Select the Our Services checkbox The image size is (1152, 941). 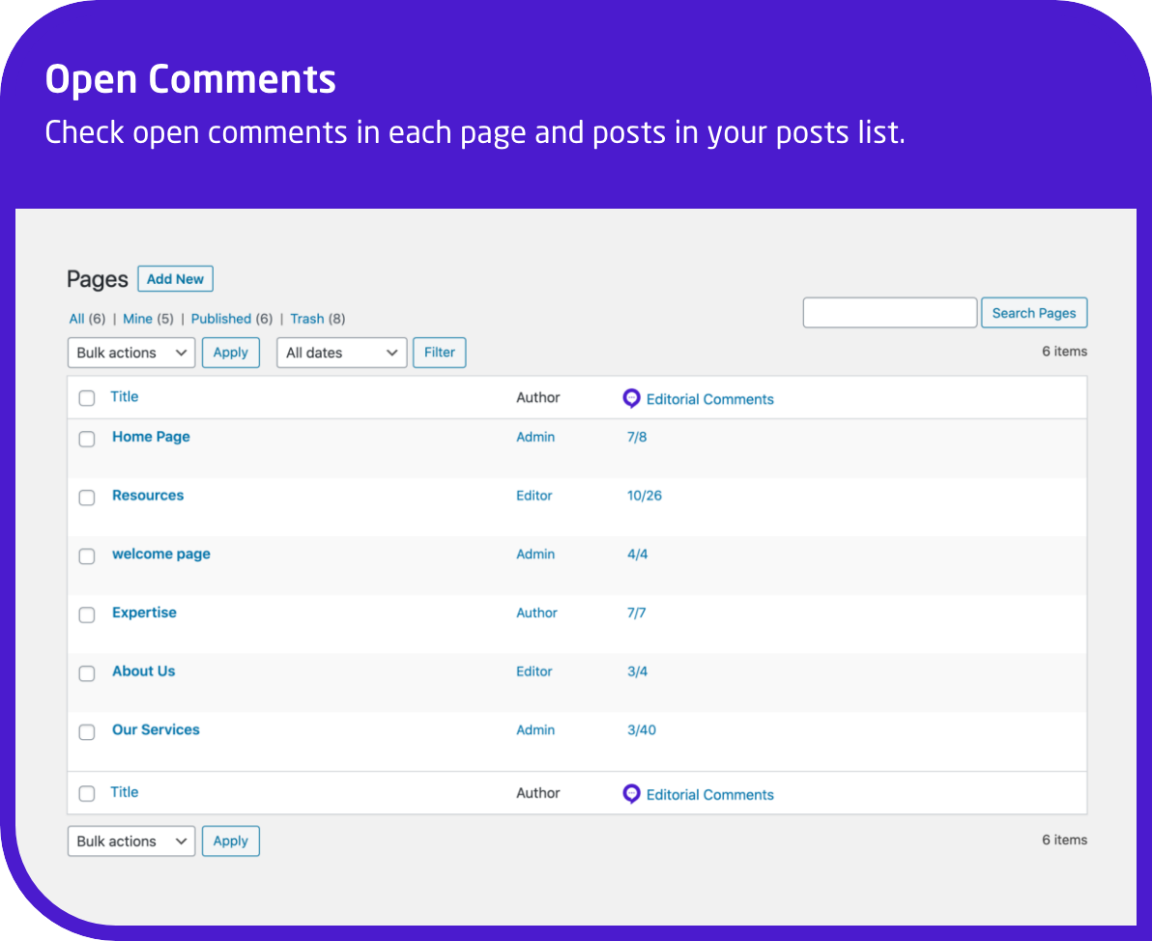(x=87, y=732)
